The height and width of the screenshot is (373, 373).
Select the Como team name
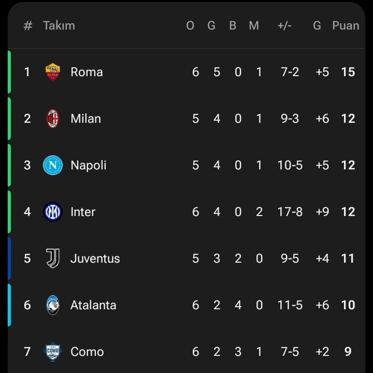[x=87, y=352]
